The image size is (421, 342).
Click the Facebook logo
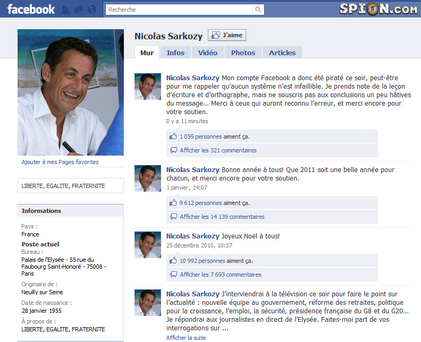click(x=31, y=10)
